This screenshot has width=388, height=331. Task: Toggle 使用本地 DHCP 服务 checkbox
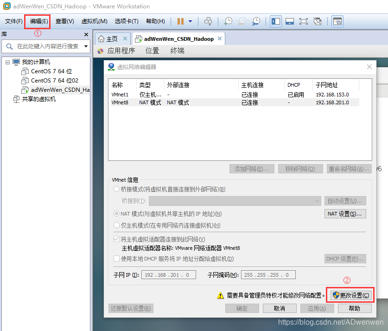(116, 259)
